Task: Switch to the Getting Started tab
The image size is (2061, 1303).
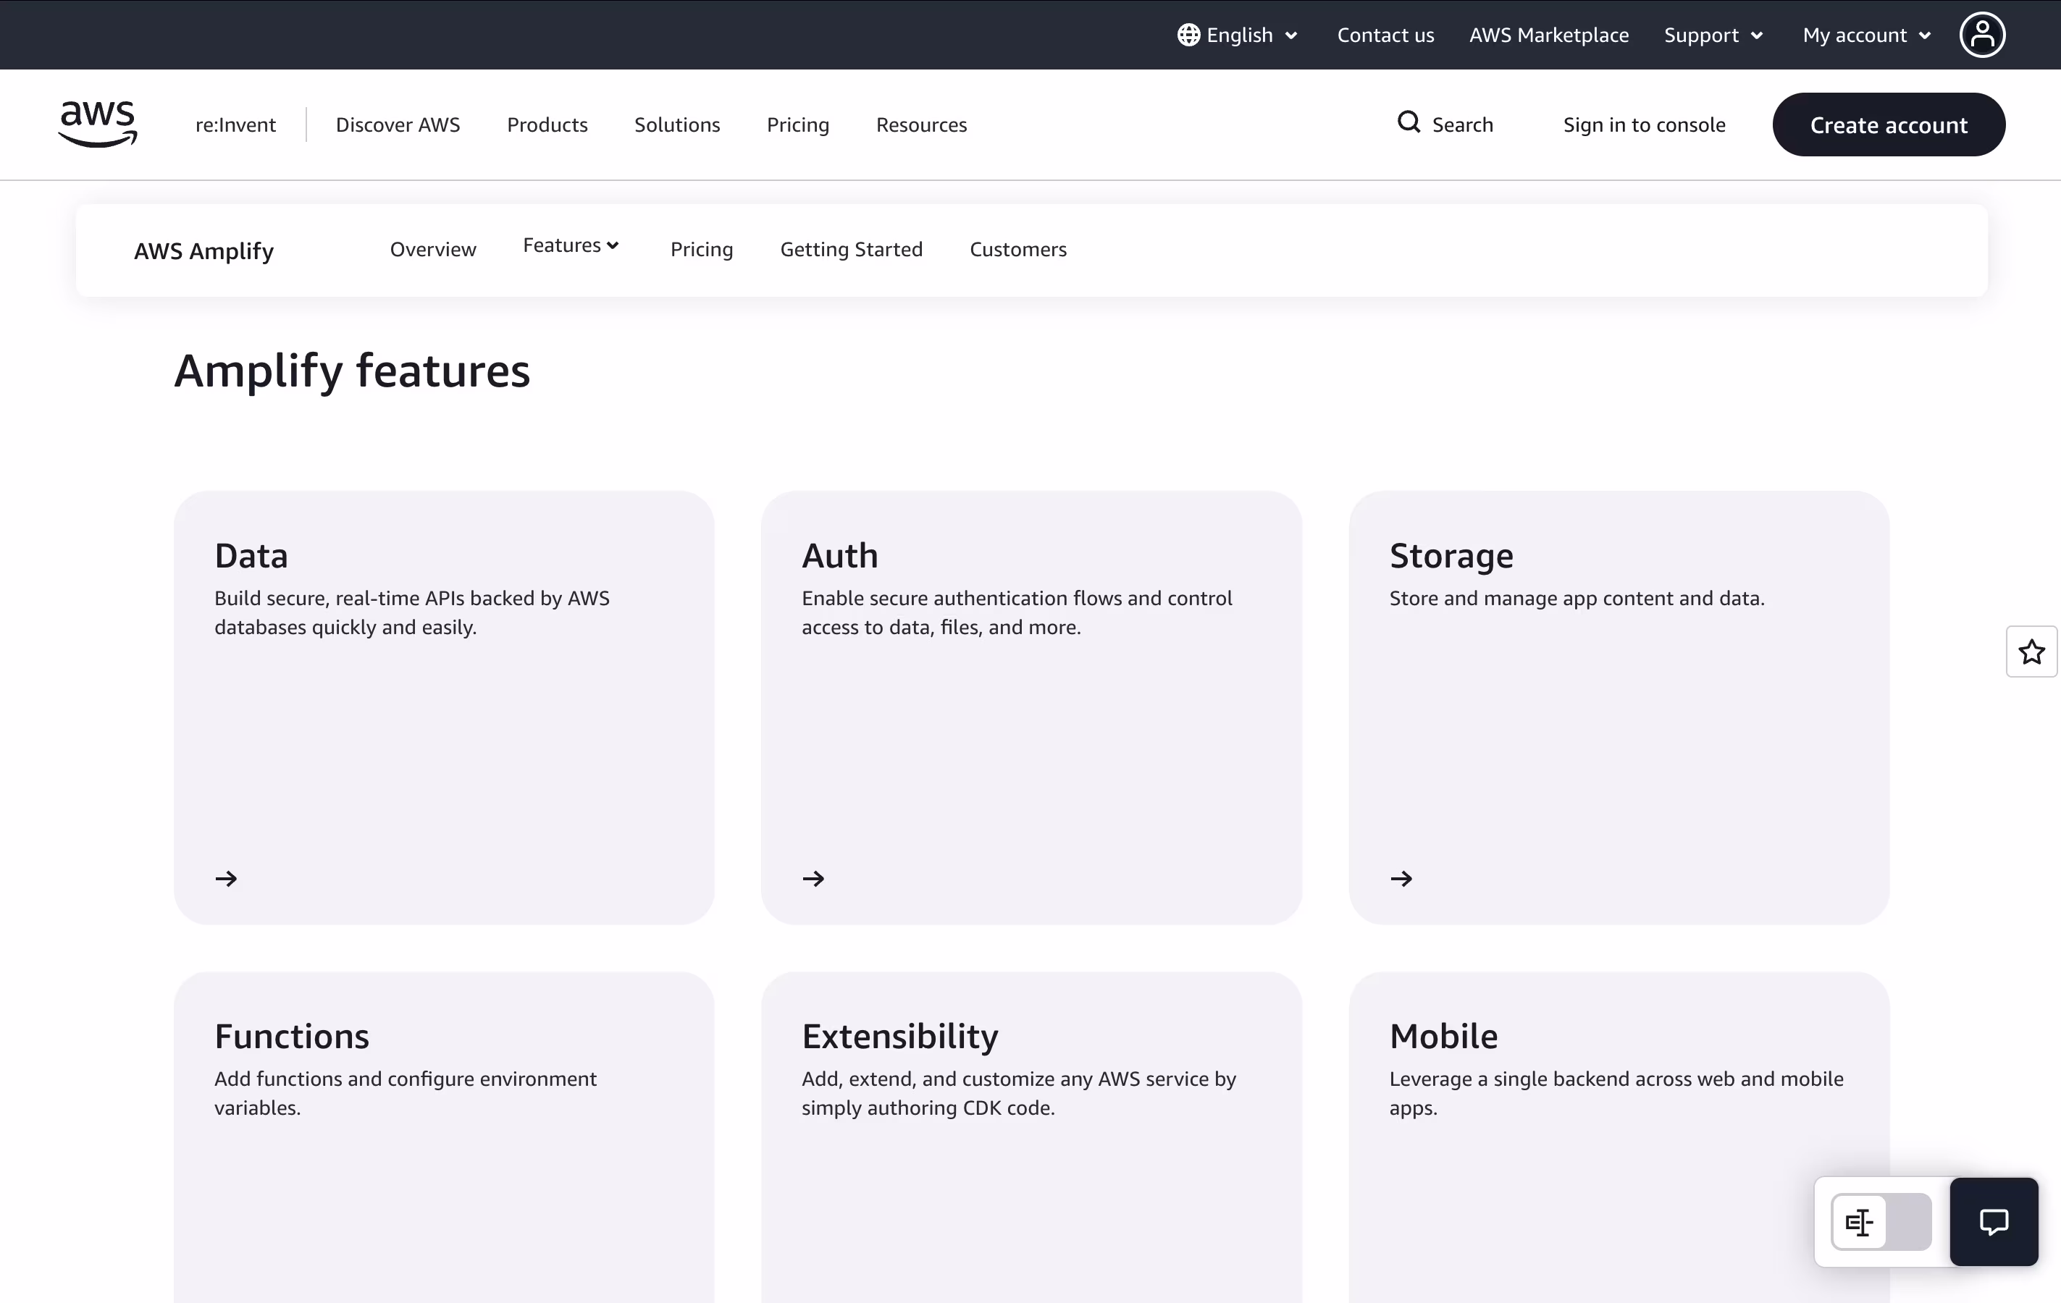Action: click(851, 249)
